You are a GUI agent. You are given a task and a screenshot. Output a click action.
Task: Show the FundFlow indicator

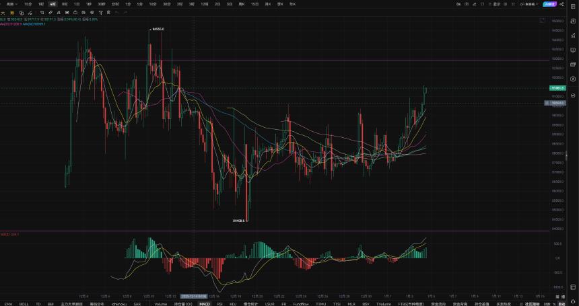tap(301, 304)
